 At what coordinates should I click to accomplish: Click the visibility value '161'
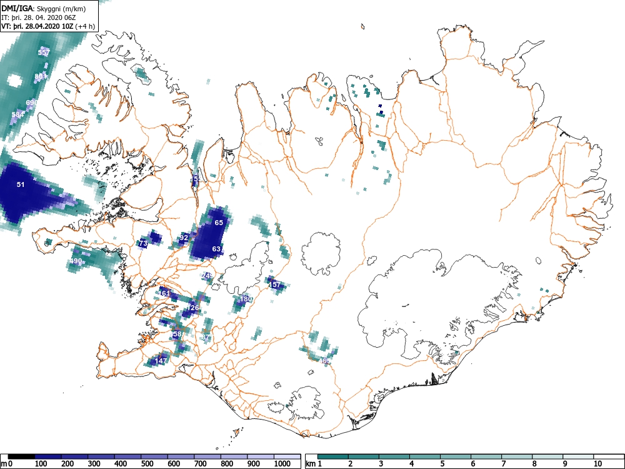click(x=164, y=293)
